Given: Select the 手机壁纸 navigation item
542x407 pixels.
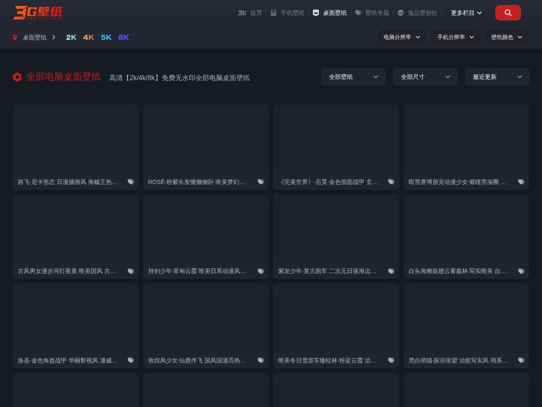Looking at the screenshot, I should (x=292, y=13).
